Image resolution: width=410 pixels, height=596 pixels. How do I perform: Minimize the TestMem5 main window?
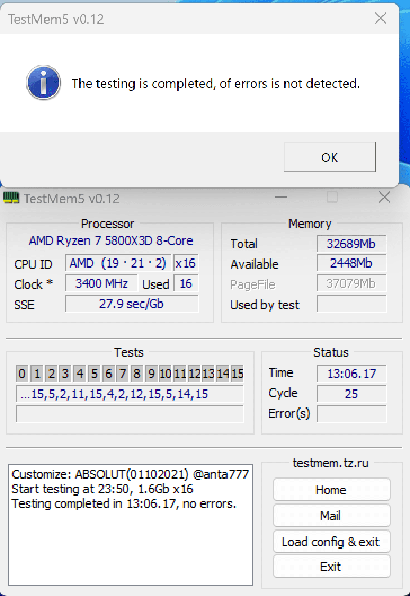[x=281, y=198]
